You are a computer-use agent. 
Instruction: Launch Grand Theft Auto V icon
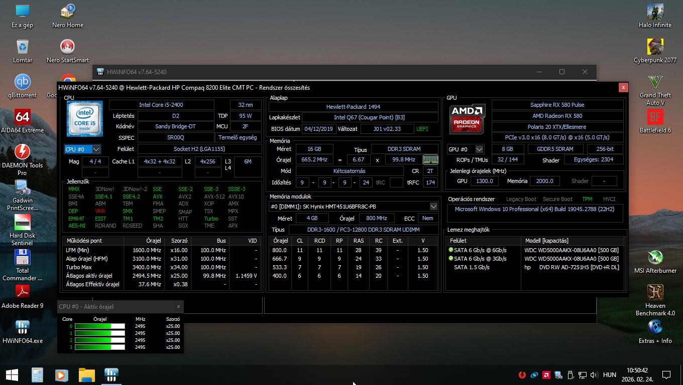pyautogui.click(x=655, y=89)
